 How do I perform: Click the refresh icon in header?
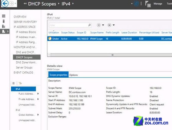click(x=136, y=3)
